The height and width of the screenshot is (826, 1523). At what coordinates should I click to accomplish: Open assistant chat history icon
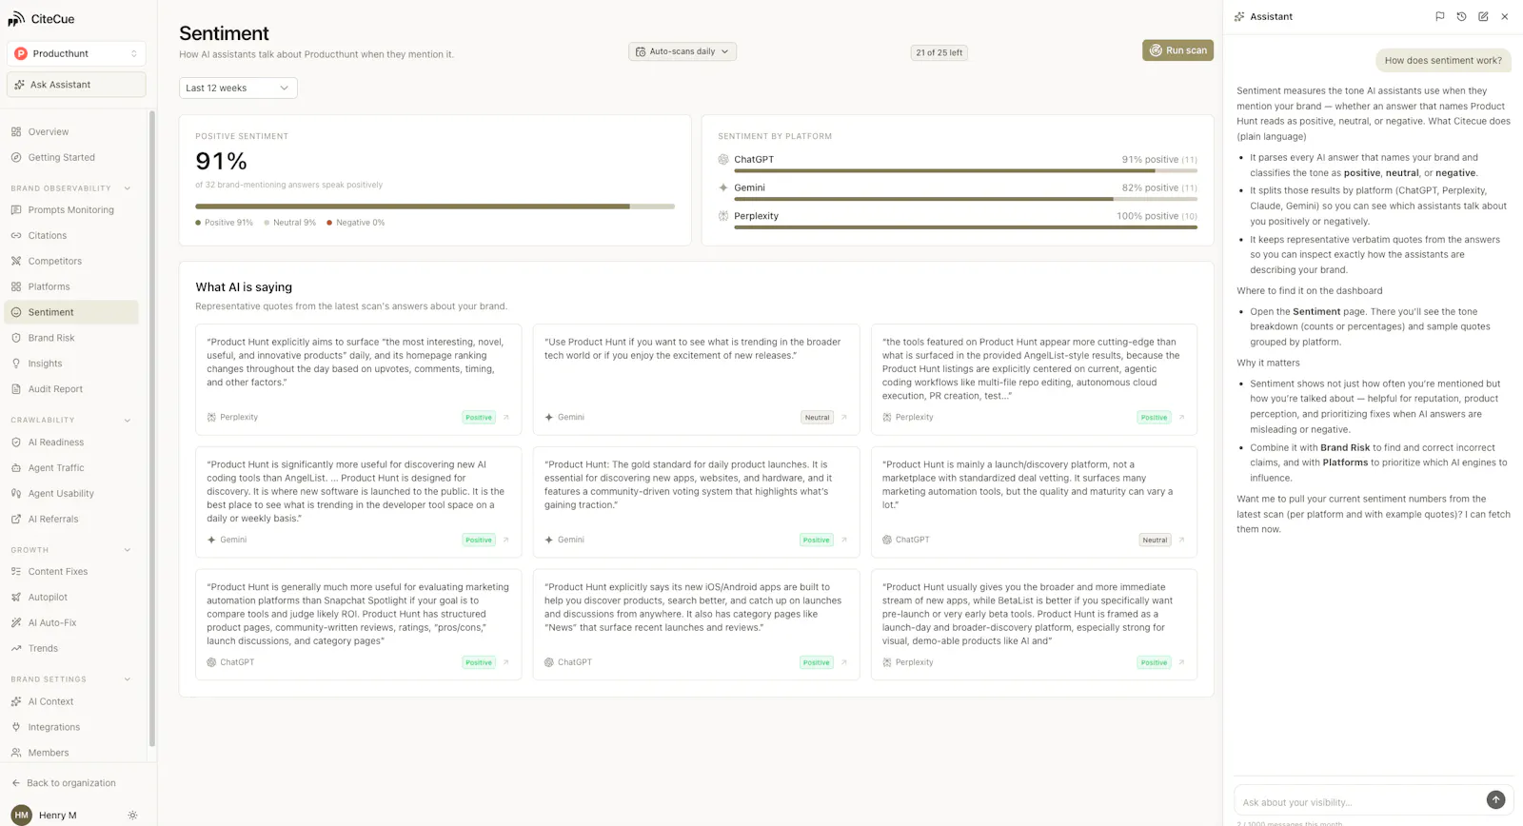tap(1461, 17)
